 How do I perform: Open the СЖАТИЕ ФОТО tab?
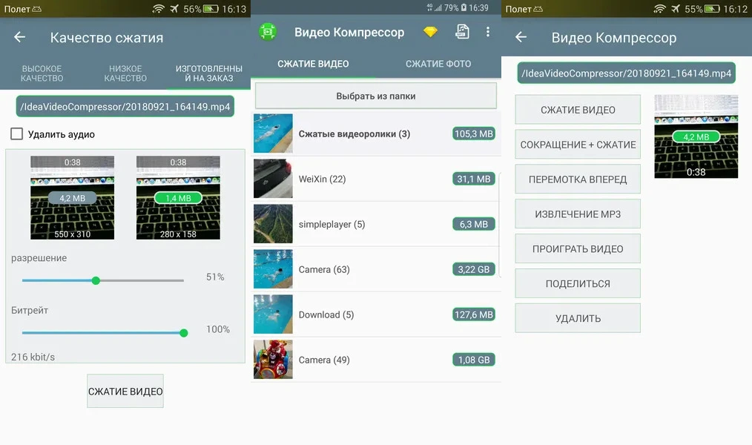pyautogui.click(x=438, y=64)
